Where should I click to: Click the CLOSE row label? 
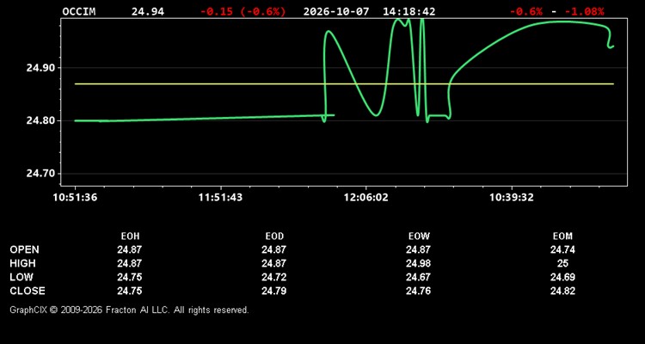click(28, 291)
